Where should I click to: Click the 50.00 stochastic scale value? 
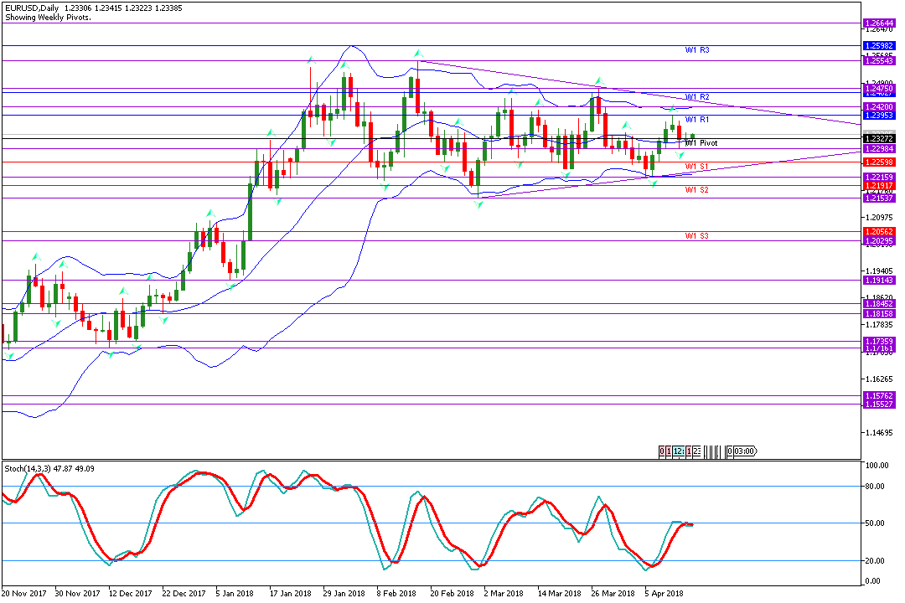pos(875,523)
